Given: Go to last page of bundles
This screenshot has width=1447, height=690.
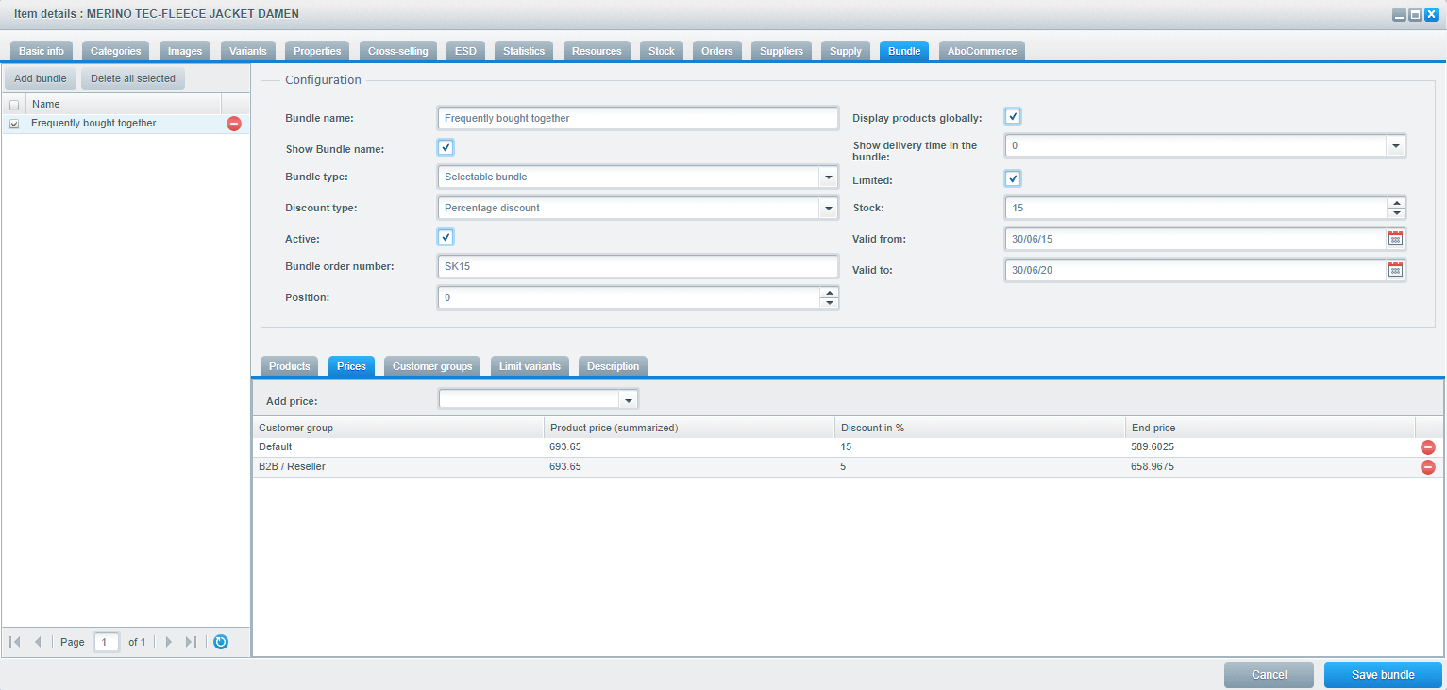Looking at the screenshot, I should pyautogui.click(x=191, y=642).
